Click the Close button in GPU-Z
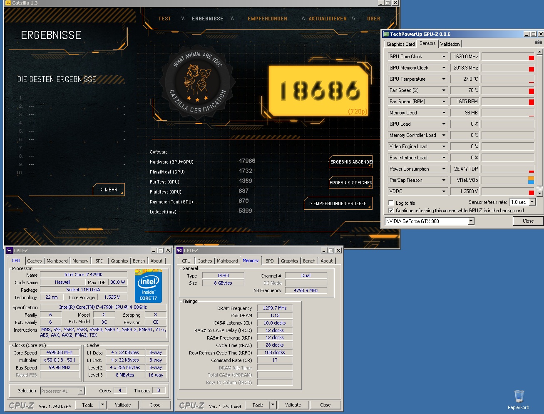Image resolution: width=544 pixels, height=414 pixels. pyautogui.click(x=528, y=221)
